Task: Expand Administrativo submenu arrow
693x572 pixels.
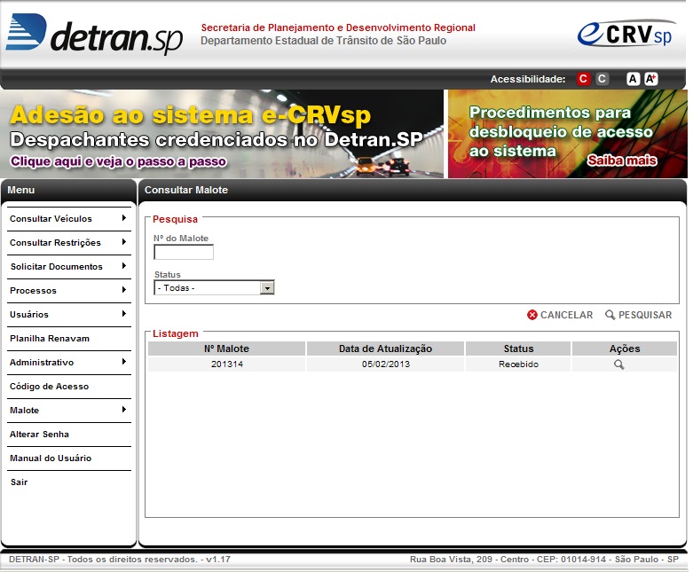Action: (124, 361)
